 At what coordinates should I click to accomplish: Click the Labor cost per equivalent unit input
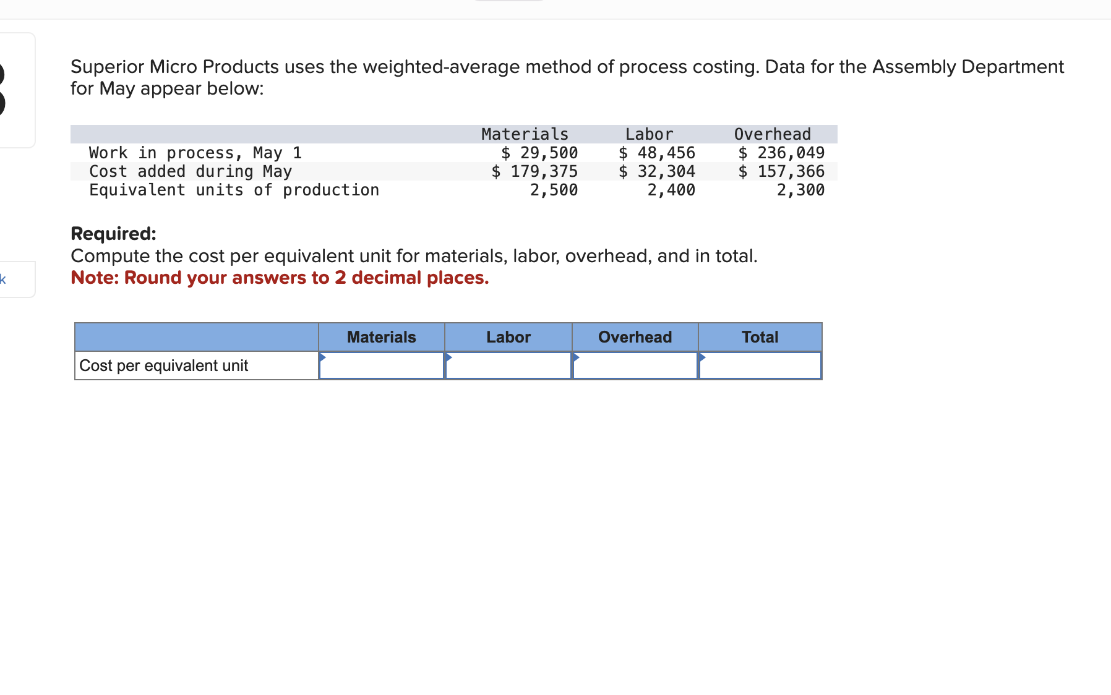pyautogui.click(x=508, y=365)
